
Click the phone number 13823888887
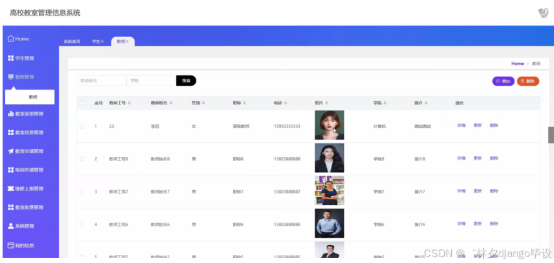(x=287, y=192)
